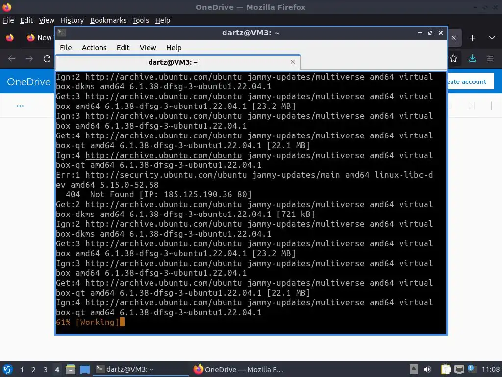This screenshot has height=377, width=502.
Task: Switch to the New Firefox tab
Action: (39, 38)
